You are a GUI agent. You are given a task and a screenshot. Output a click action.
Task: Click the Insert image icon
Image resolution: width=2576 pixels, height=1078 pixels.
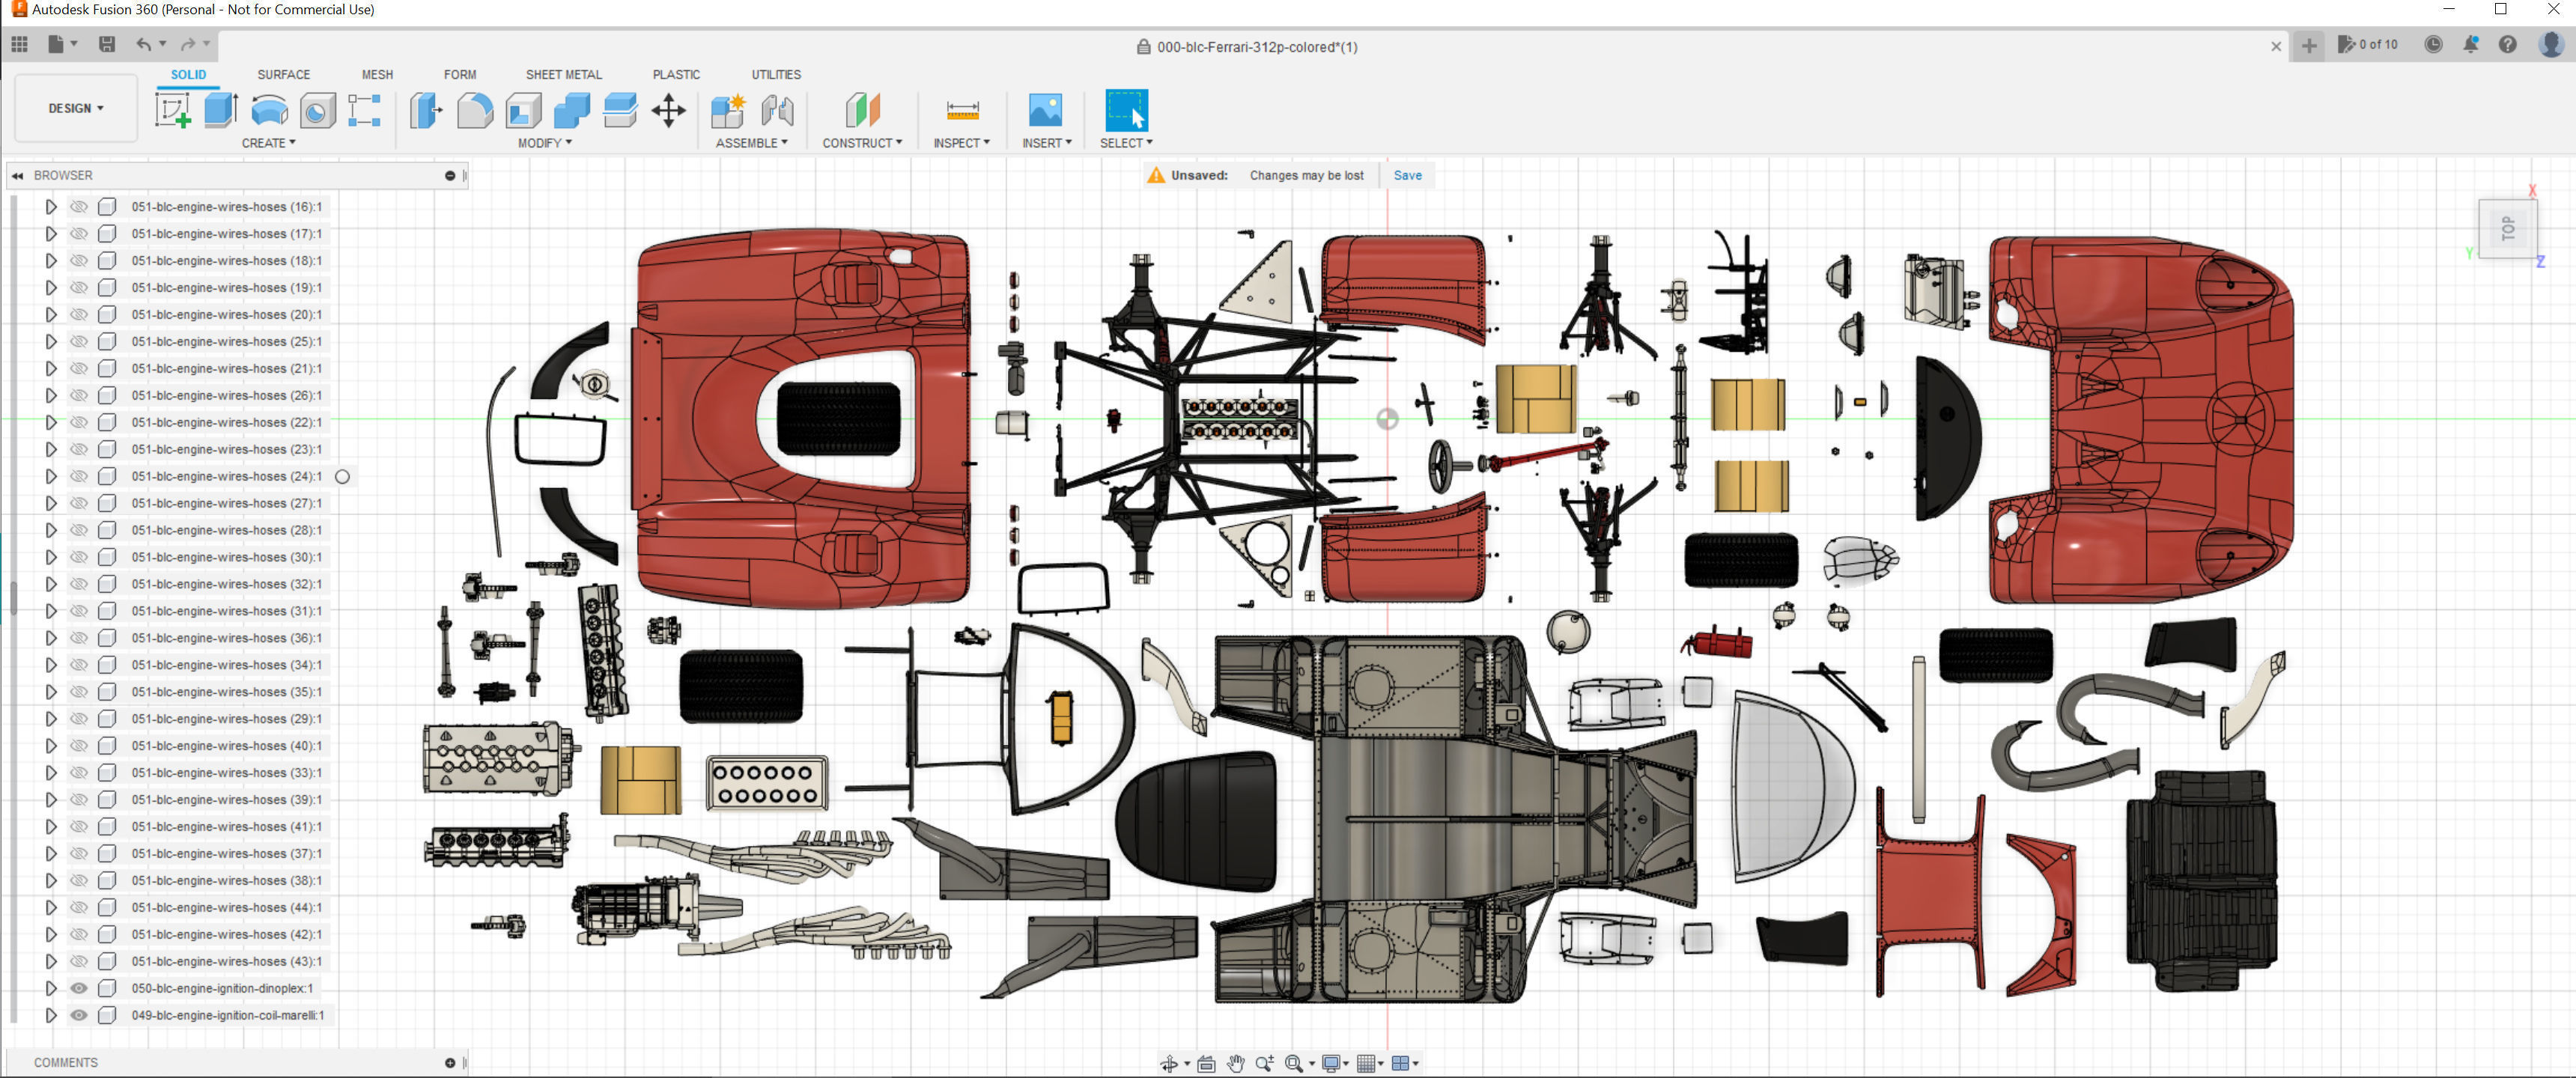[x=1045, y=110]
